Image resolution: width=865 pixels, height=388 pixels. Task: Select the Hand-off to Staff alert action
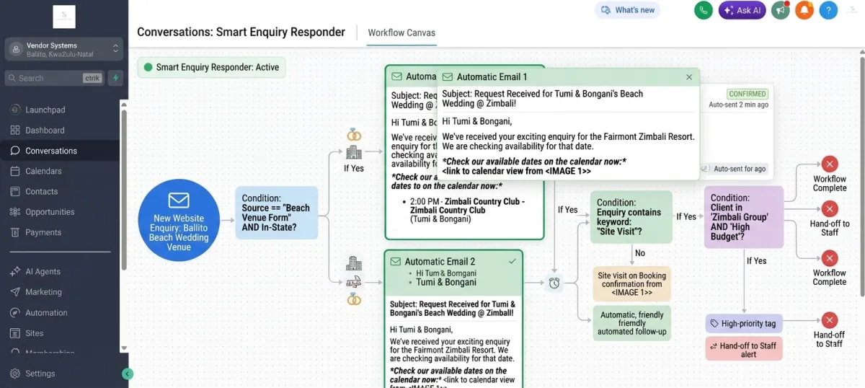[x=743, y=350]
